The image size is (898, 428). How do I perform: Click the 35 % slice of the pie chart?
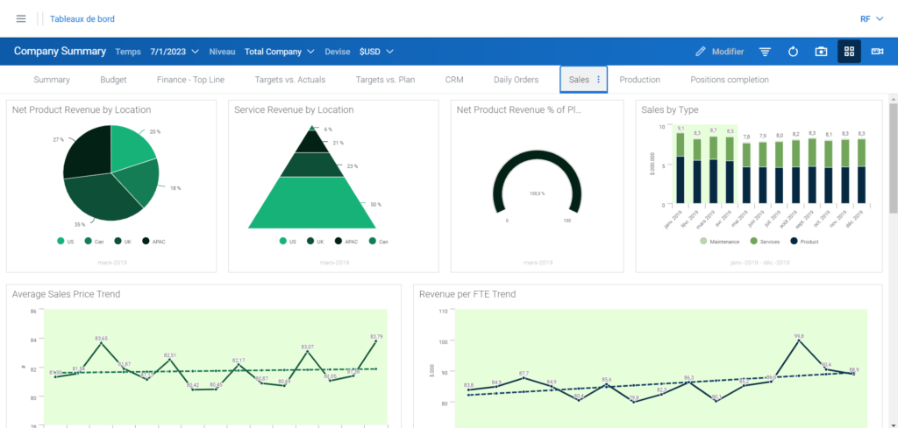(103, 199)
